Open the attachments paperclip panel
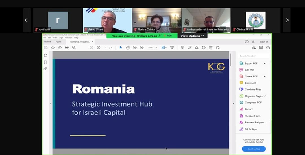 [45, 68]
